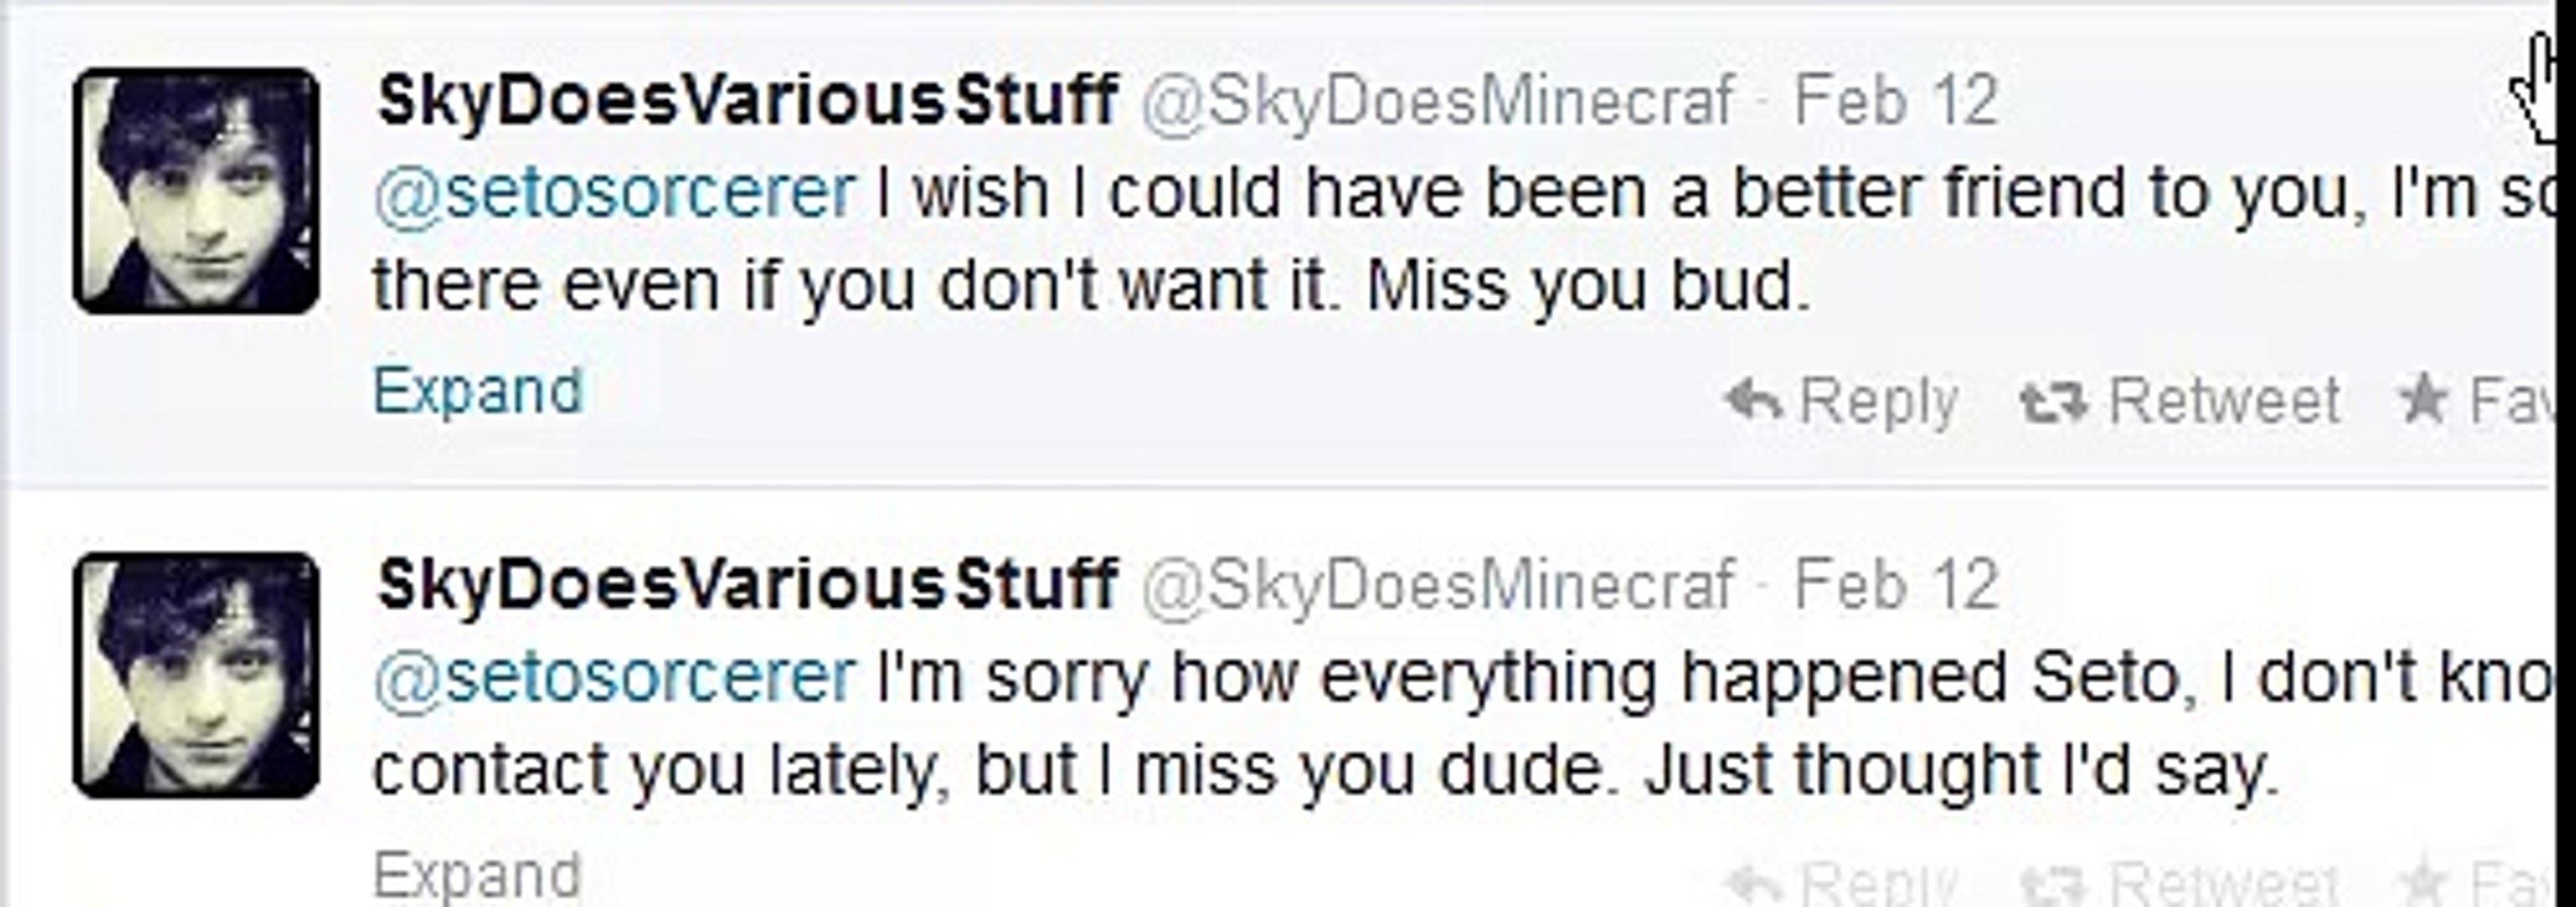Screen dimensions: 2576x907
Task: Open SkyDoesVariousStuff name on the "I'm sorry" tweet
Action: point(747,585)
